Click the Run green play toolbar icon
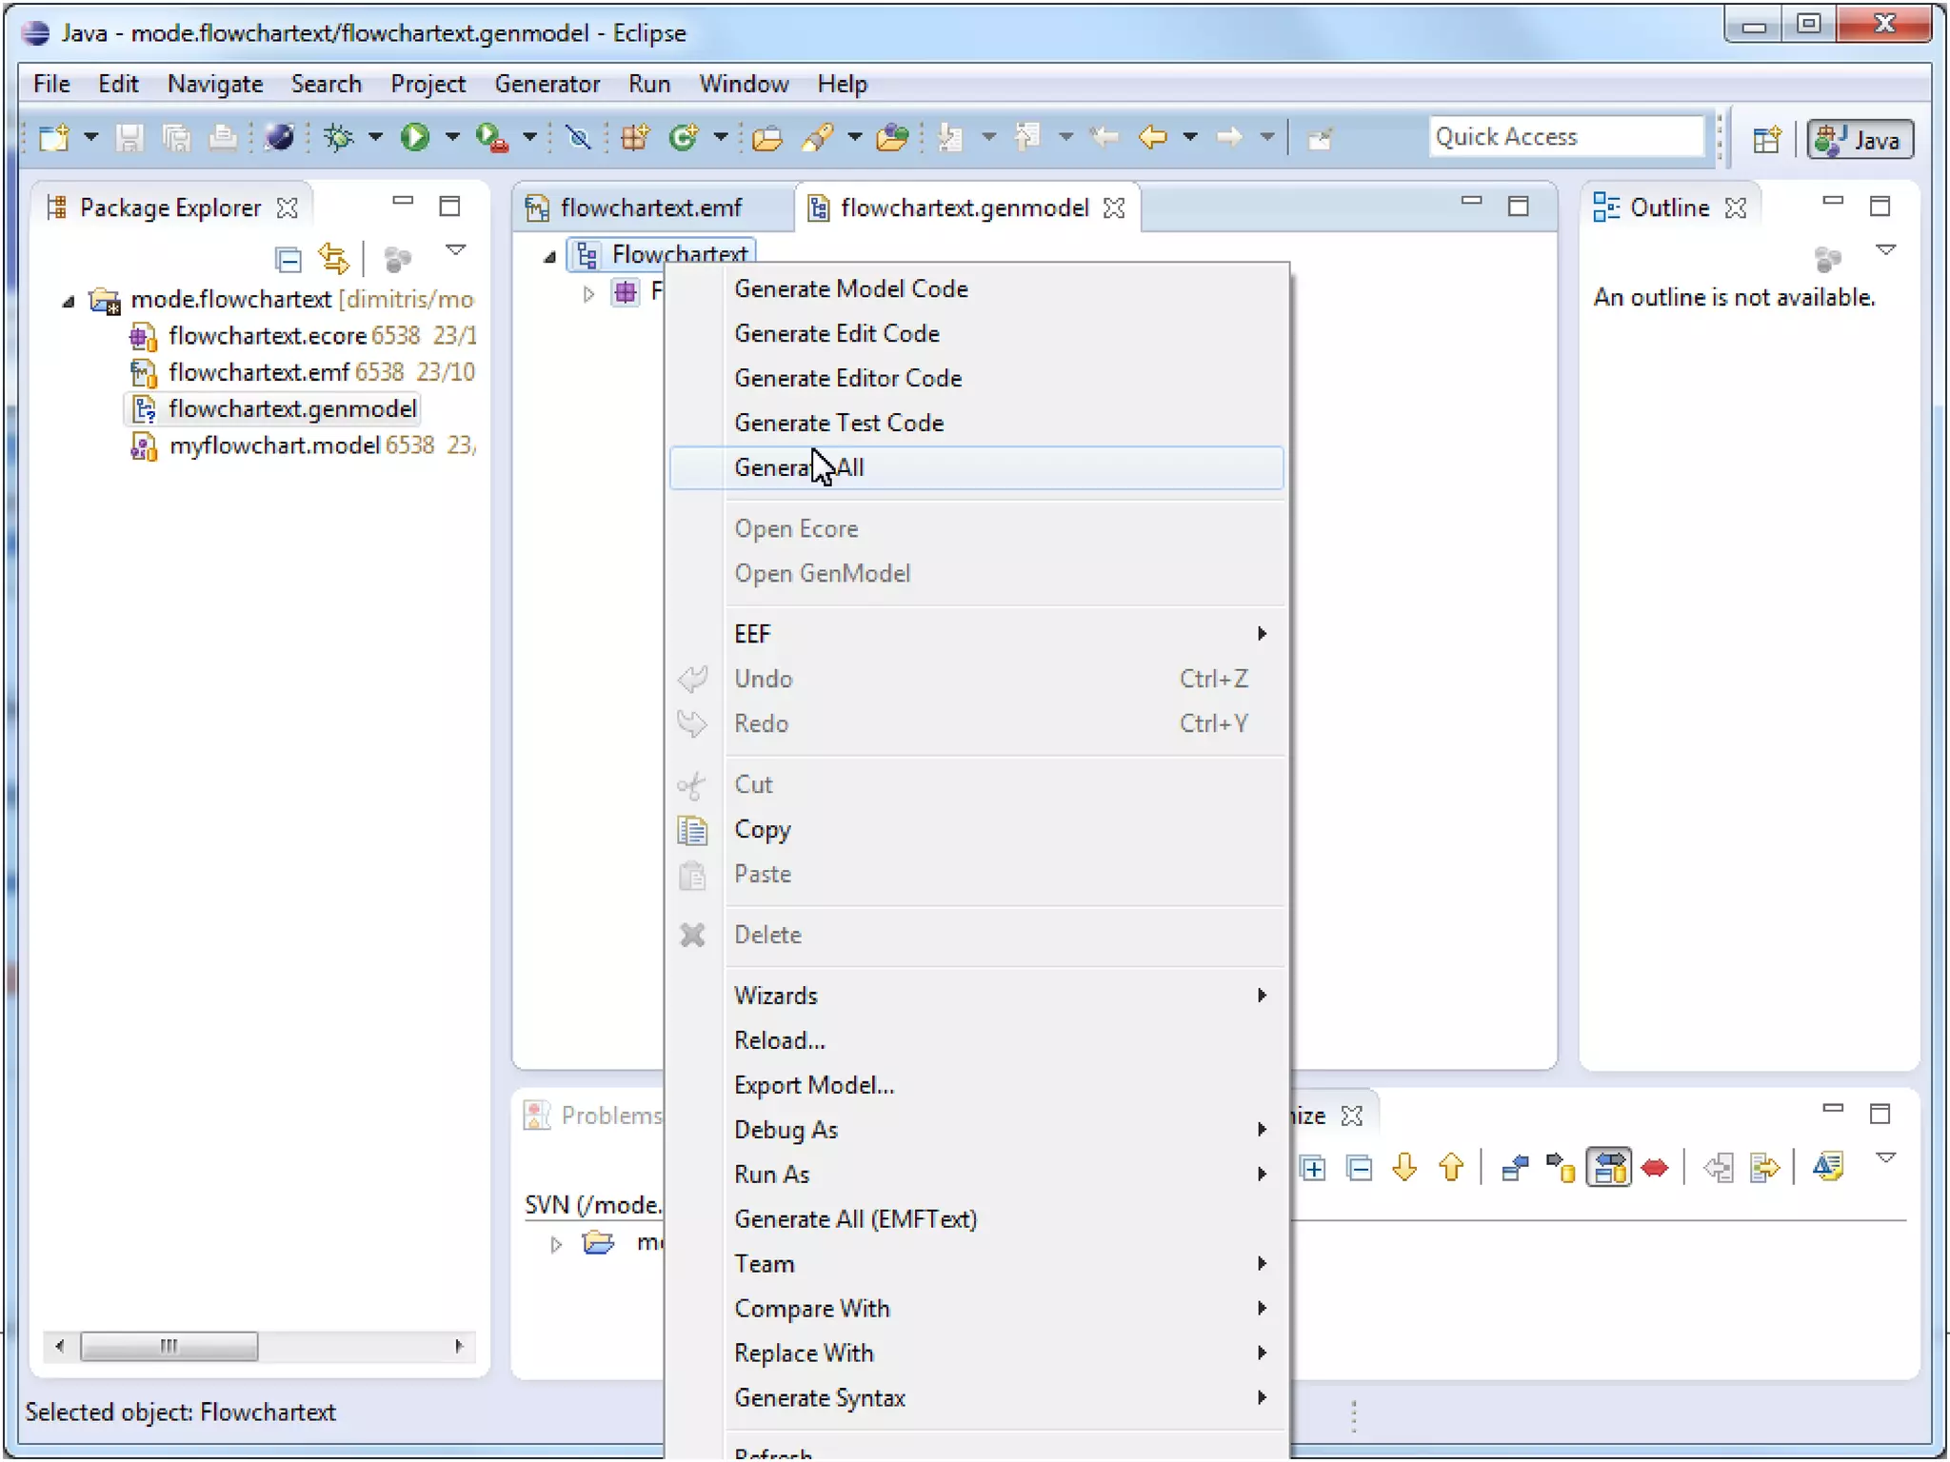Image resolution: width=1950 pixels, height=1462 pixels. (x=414, y=138)
